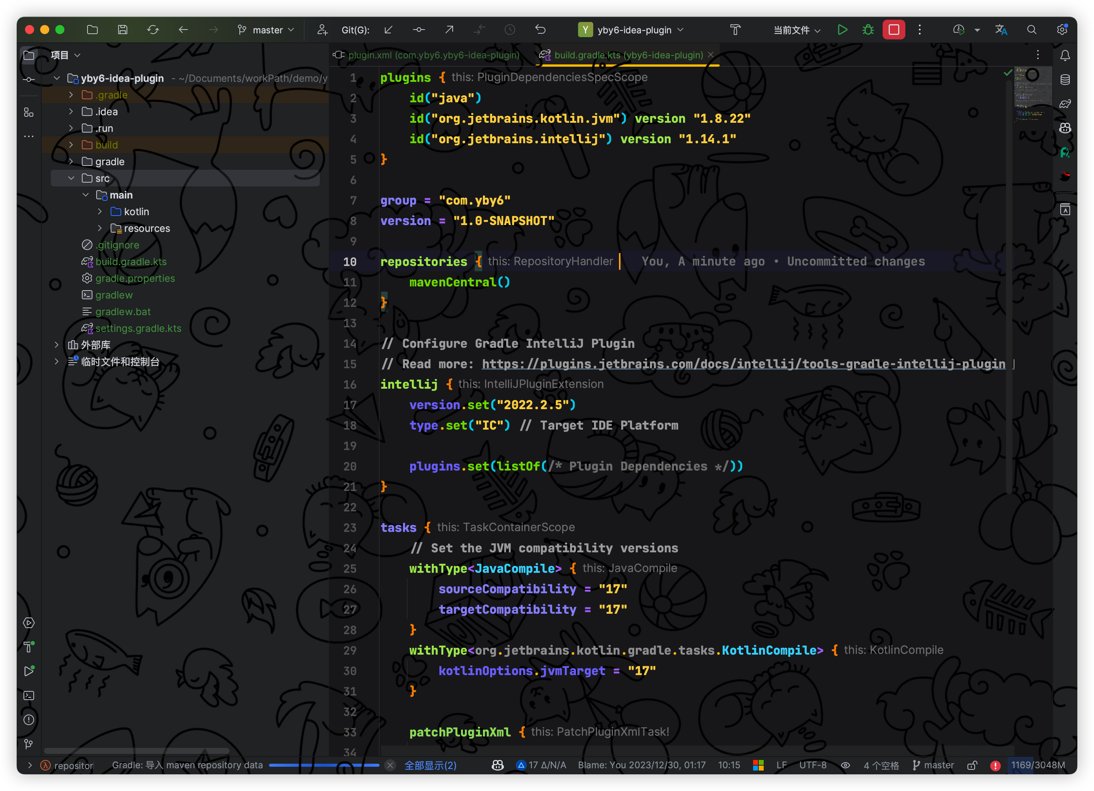
Task: Click the Code With Me add-user icon
Action: point(322,30)
